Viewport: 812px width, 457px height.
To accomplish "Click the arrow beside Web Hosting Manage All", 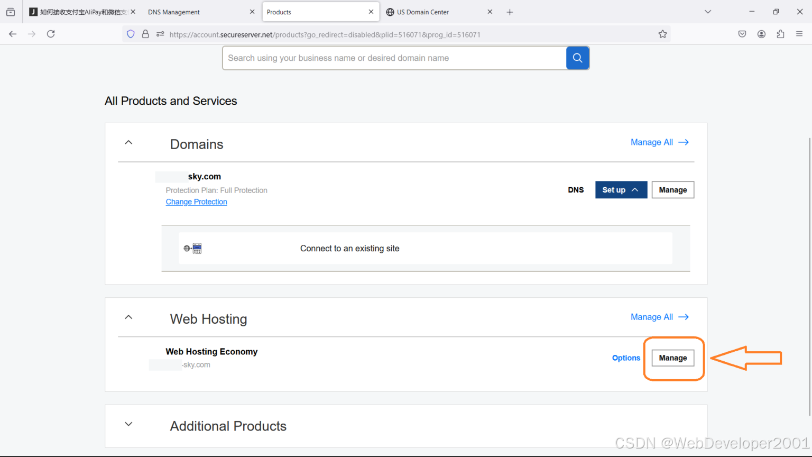I will tap(684, 317).
